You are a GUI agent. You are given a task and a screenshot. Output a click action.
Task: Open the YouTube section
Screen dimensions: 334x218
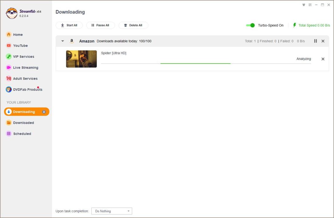20,45
